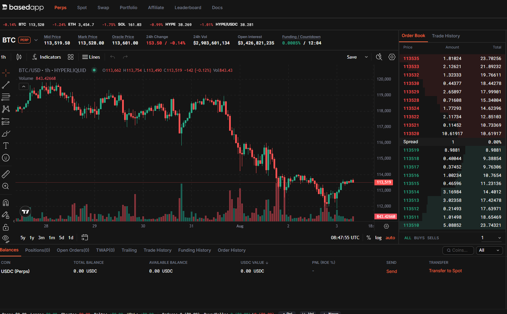Set chart range to 1d

71,238
